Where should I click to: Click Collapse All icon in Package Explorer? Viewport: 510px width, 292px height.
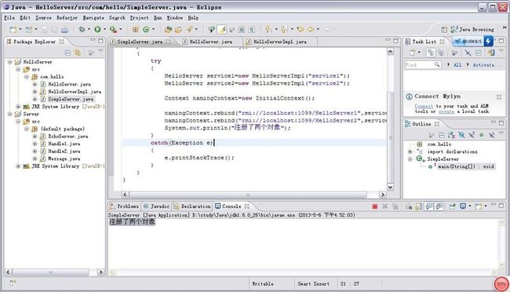click(x=67, y=53)
